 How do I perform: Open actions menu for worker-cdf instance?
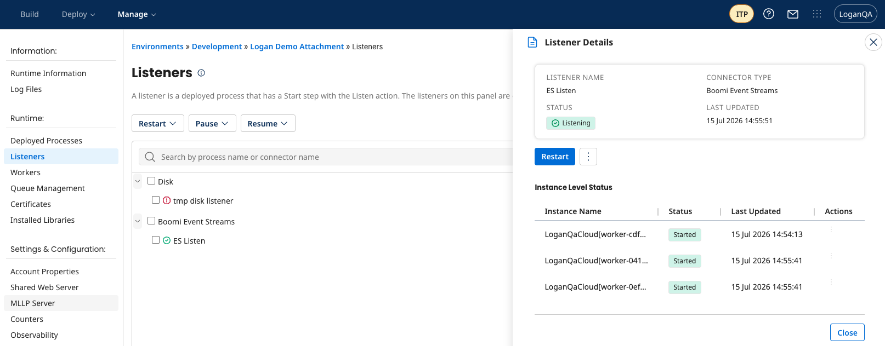click(x=831, y=230)
